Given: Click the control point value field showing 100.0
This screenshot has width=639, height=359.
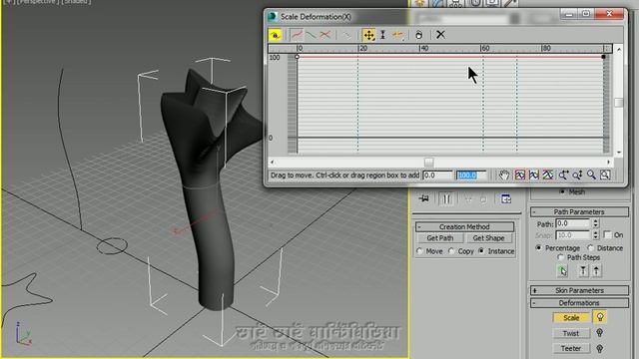Looking at the screenshot, I should coord(470,176).
